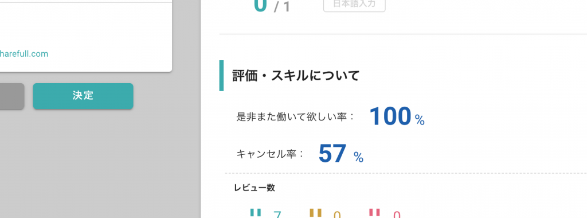Screen dimensions: 587x218
Task: Select the yellow review count 0
Action: 337,215
